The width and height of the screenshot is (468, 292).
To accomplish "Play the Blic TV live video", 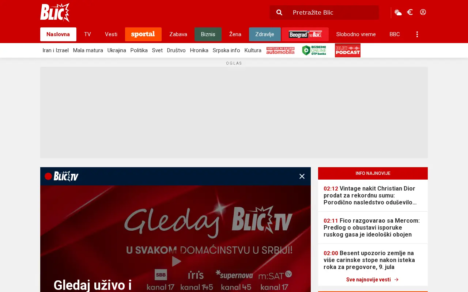I will click(177, 261).
